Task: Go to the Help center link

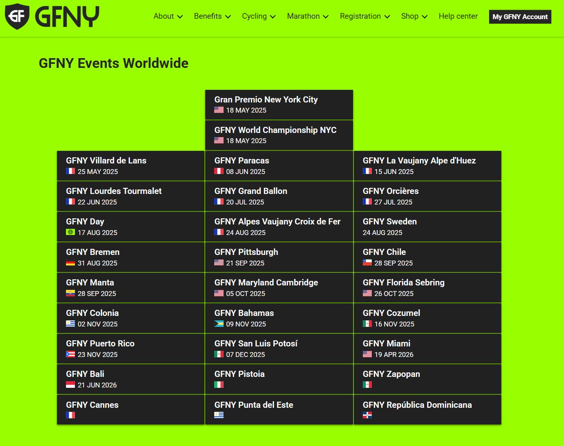Action: pos(458,16)
